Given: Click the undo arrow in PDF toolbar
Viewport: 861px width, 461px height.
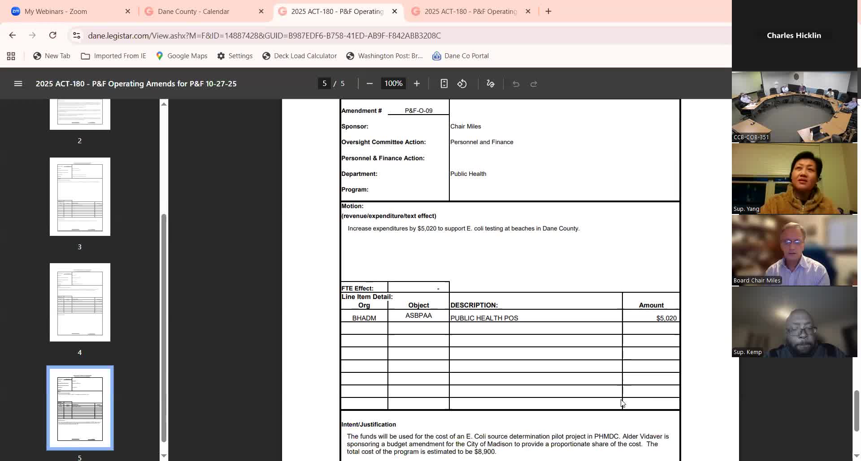Looking at the screenshot, I should pos(516,84).
